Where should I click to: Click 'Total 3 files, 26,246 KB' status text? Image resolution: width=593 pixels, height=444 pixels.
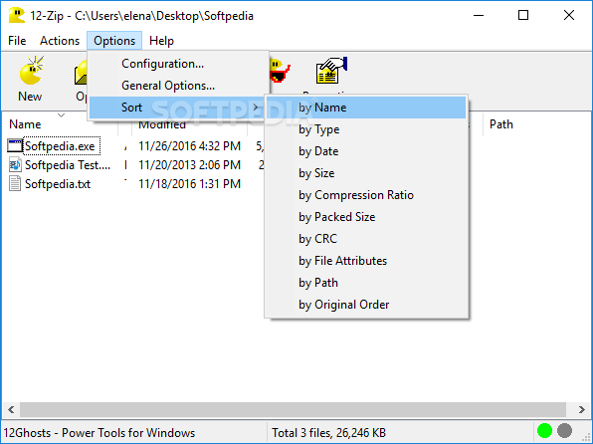pyautogui.click(x=328, y=433)
